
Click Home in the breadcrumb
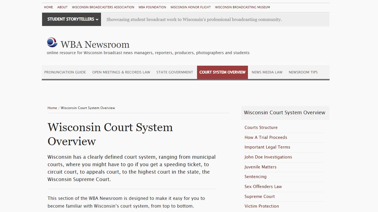(x=52, y=108)
